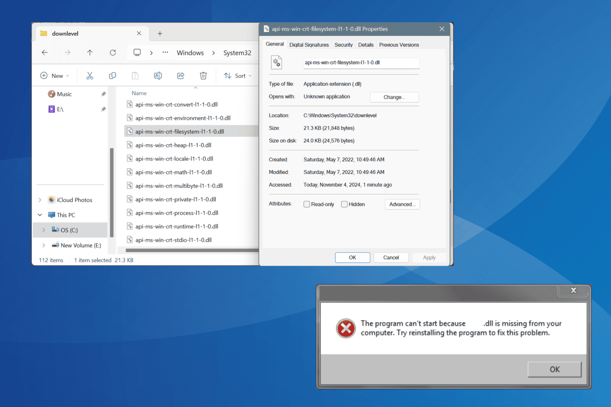The height and width of the screenshot is (407, 611).
Task: Open the Previous Versions tab
Action: coord(399,45)
